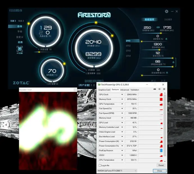194x174 pixels.
Task: Click the memory clock 1300 slider handle
Action: pos(159,50)
